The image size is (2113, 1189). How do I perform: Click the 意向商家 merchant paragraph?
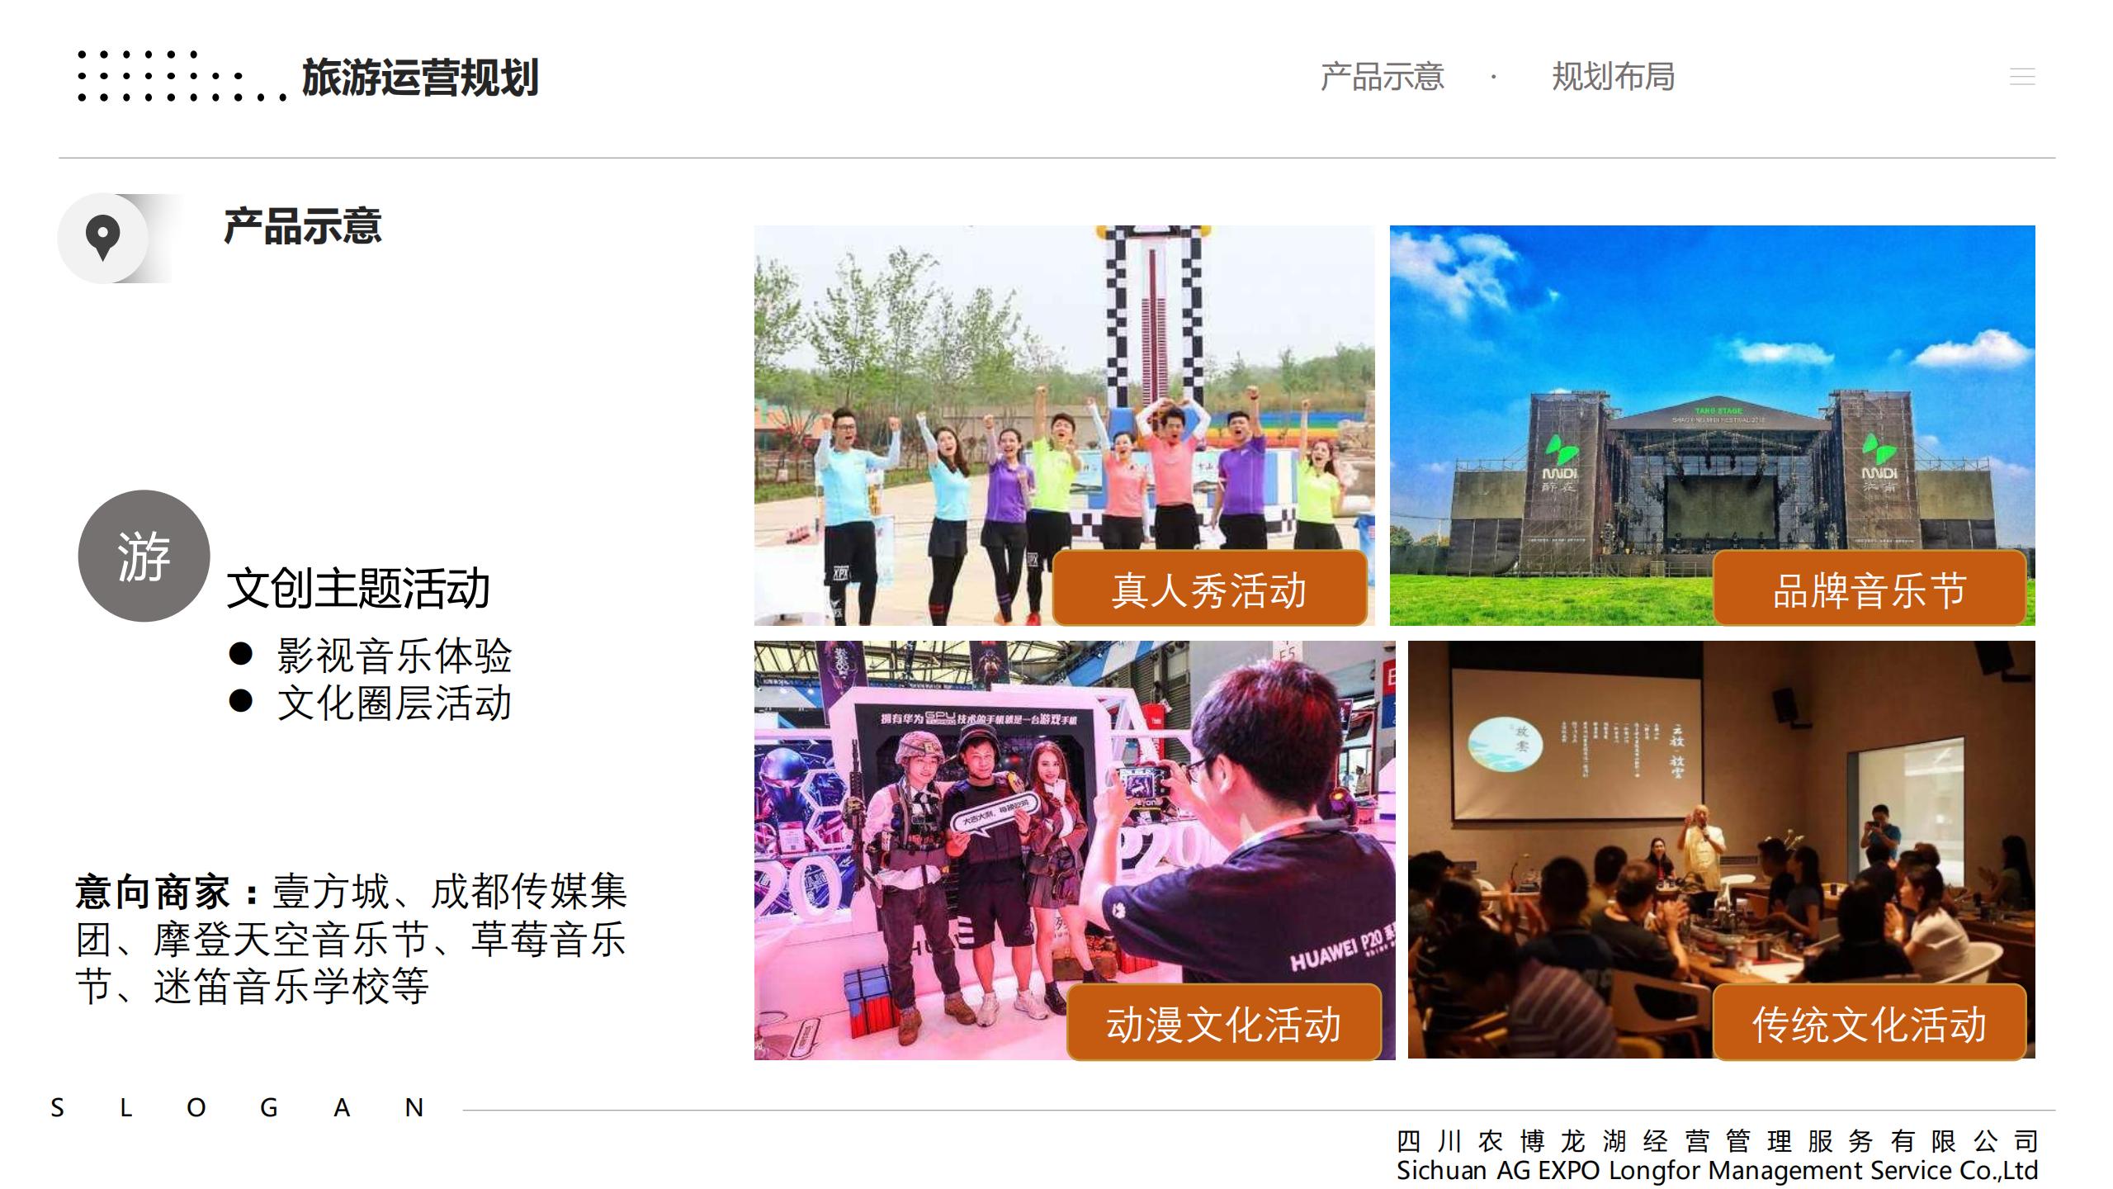coord(351,939)
